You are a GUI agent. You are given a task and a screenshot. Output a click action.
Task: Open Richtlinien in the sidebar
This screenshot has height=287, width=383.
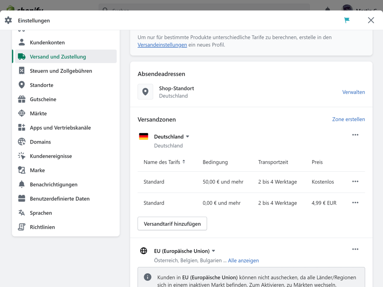tap(42, 227)
